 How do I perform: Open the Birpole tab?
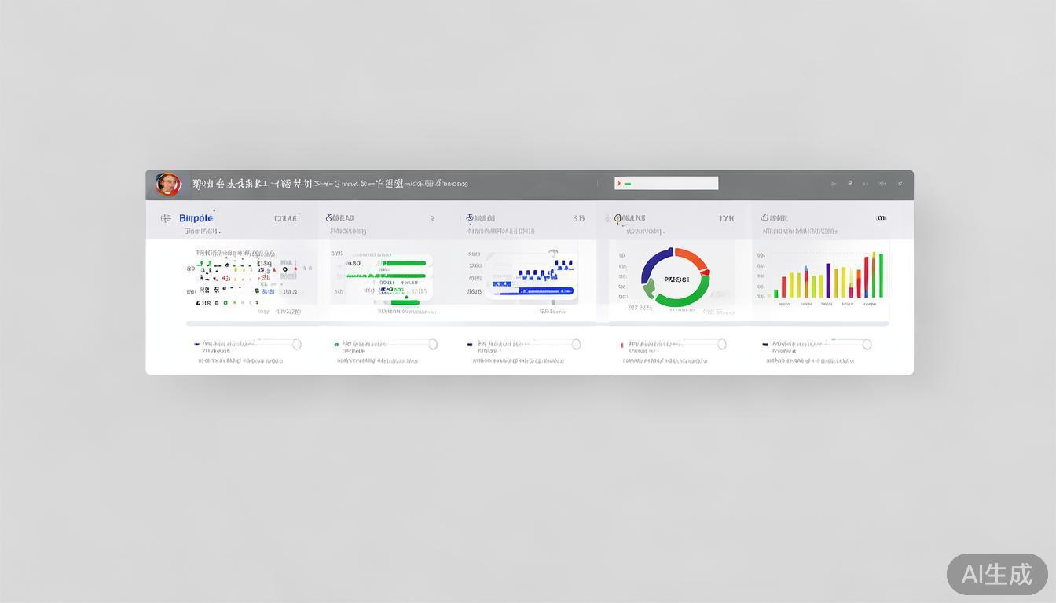196,218
